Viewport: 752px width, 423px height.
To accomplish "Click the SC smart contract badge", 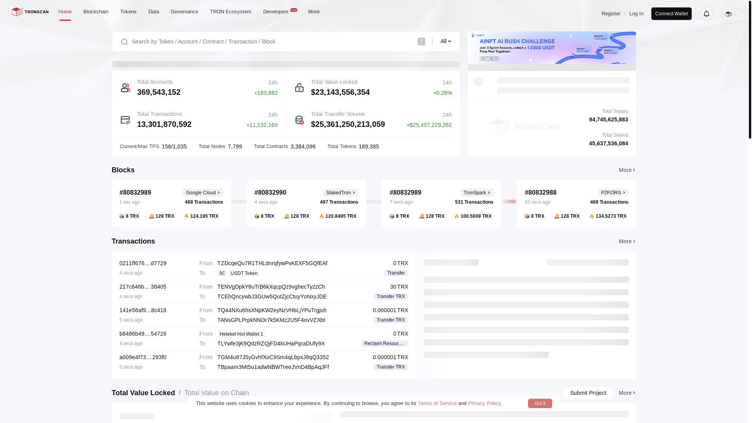I will (222, 273).
